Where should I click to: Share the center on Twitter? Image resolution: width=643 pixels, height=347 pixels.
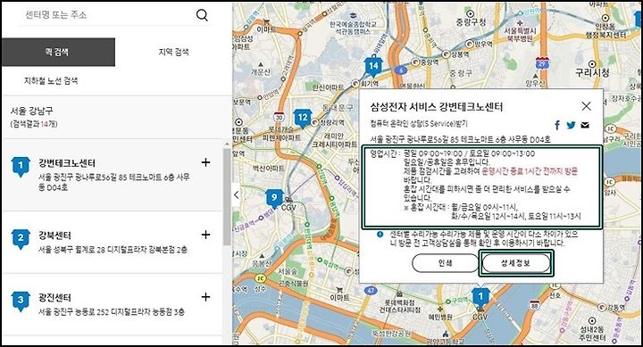tap(571, 125)
